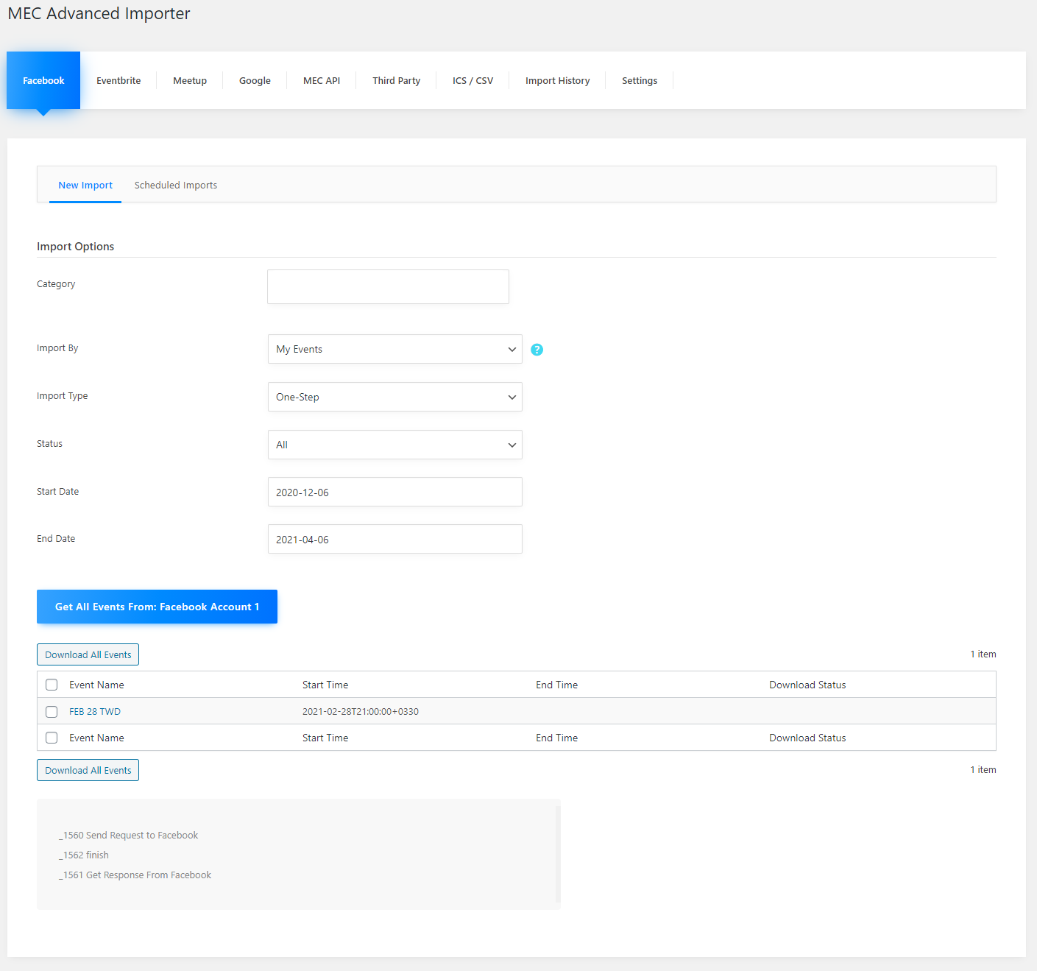Expand the Status dropdown showing All
This screenshot has height=971, width=1037.
tap(395, 445)
